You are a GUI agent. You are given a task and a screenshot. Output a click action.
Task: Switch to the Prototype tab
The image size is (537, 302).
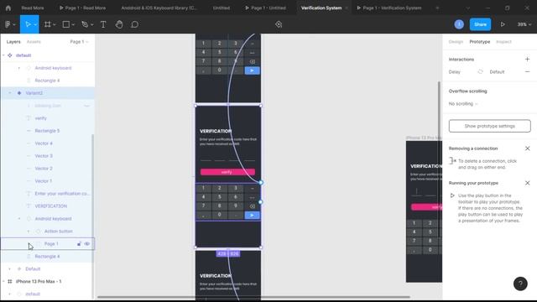click(479, 42)
